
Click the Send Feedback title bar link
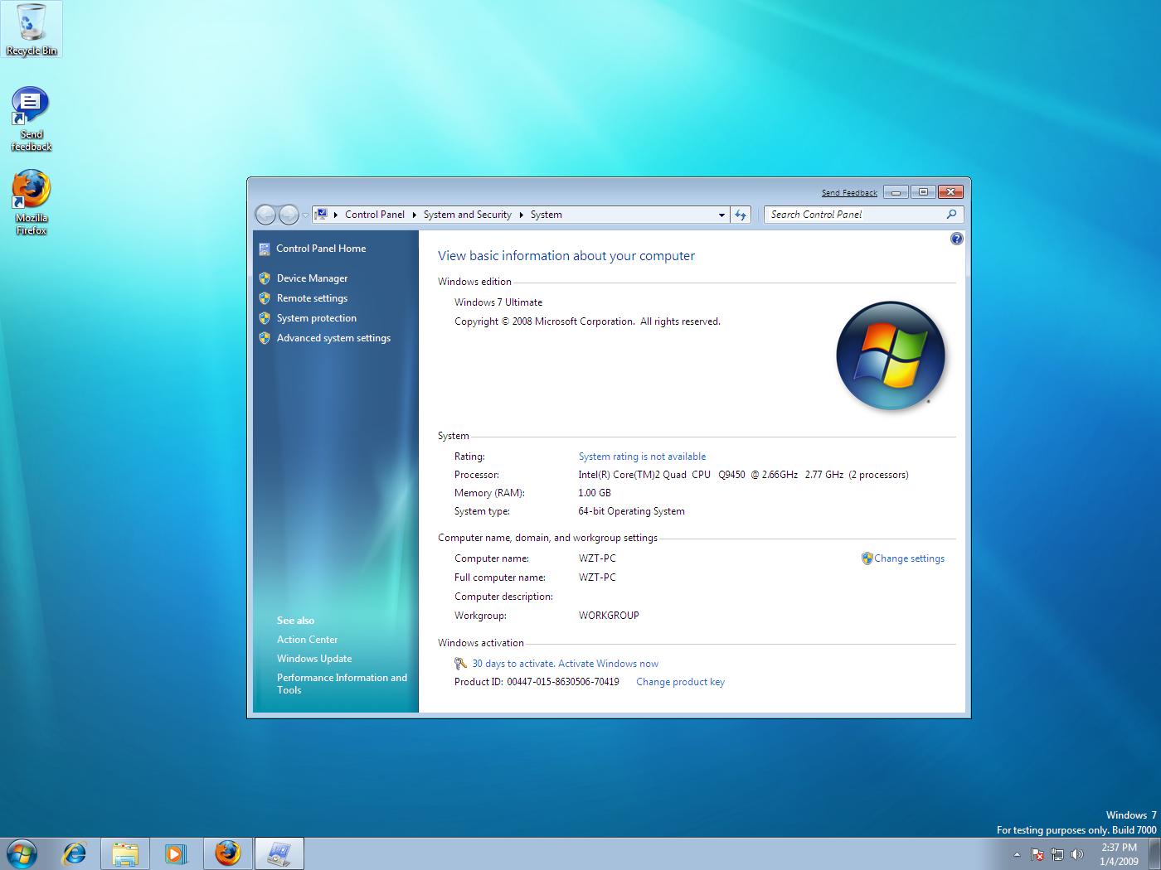(x=849, y=193)
